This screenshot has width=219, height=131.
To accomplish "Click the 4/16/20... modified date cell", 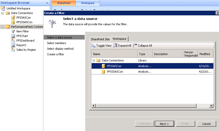I will 205,66.
